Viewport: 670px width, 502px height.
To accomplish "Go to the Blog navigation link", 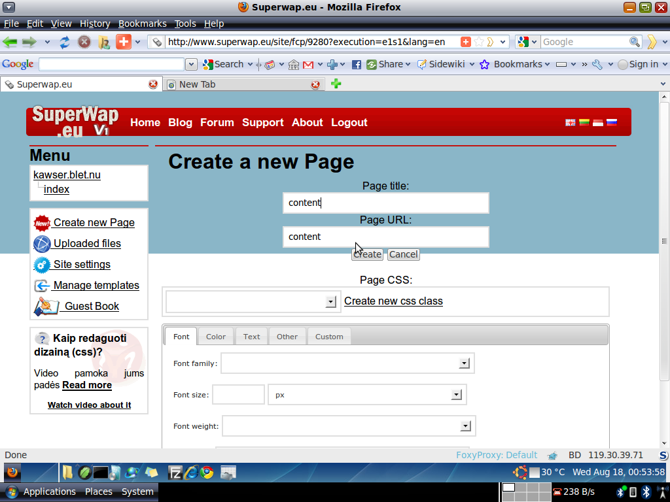I will [180, 122].
